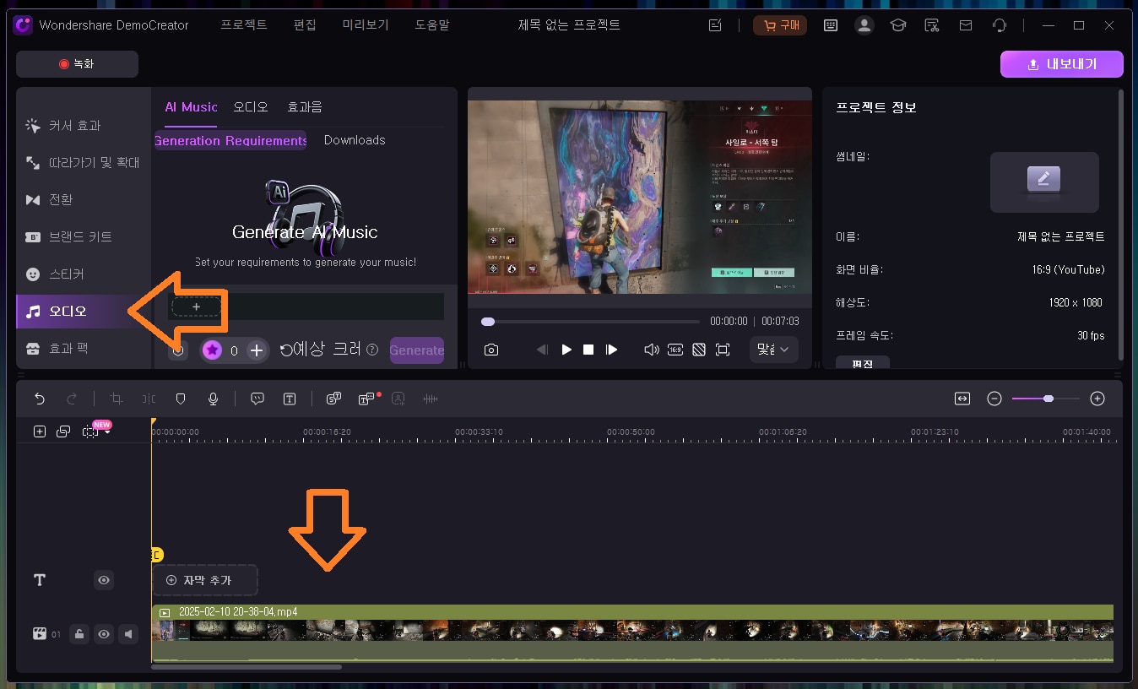Mute audio of video track 01
Screen dimensions: 1138x689
pyautogui.click(x=128, y=634)
